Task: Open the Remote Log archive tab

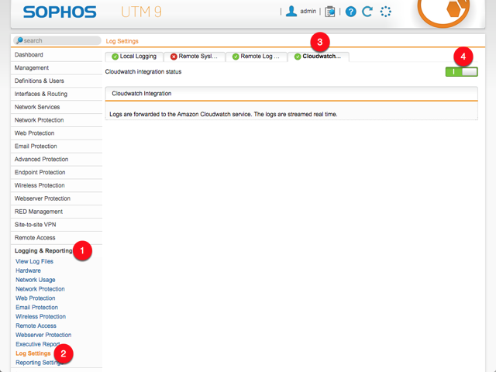Action: click(x=256, y=57)
